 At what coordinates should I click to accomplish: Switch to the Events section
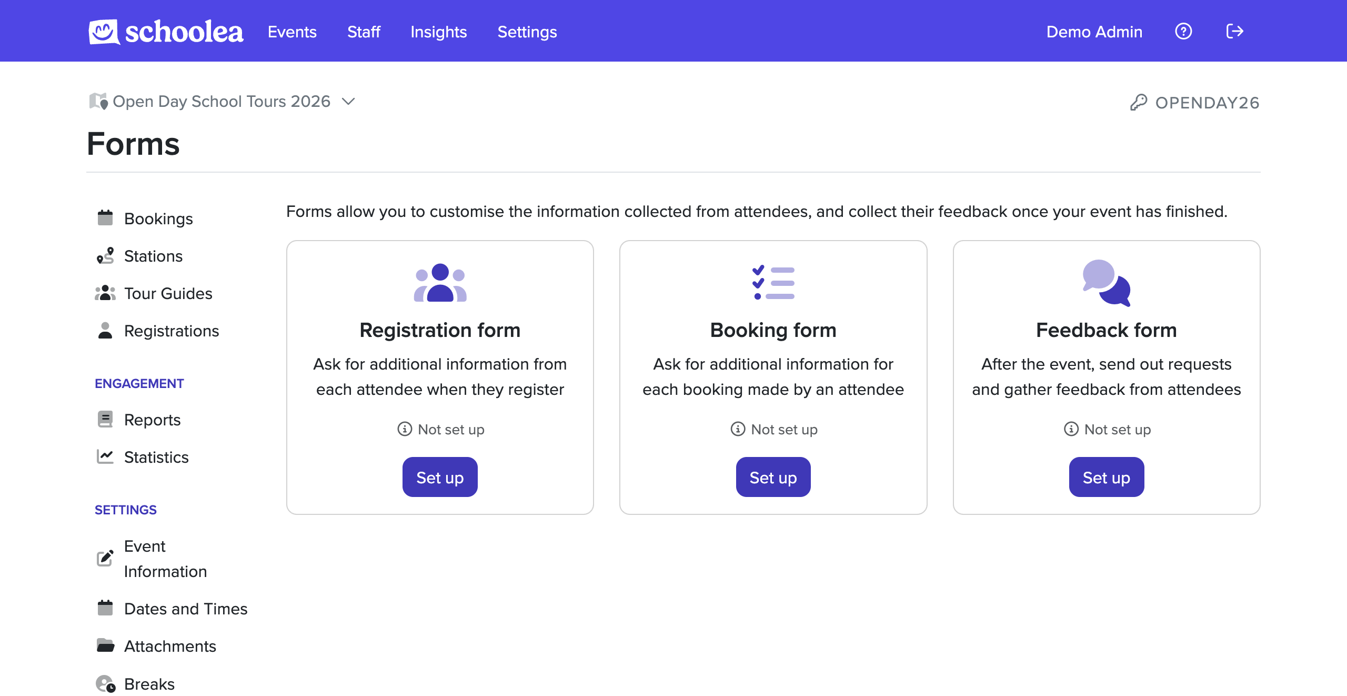pos(292,32)
